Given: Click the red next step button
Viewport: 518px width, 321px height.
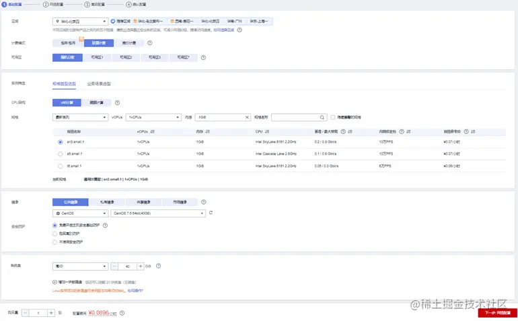Looking at the screenshot, I should coord(498,313).
